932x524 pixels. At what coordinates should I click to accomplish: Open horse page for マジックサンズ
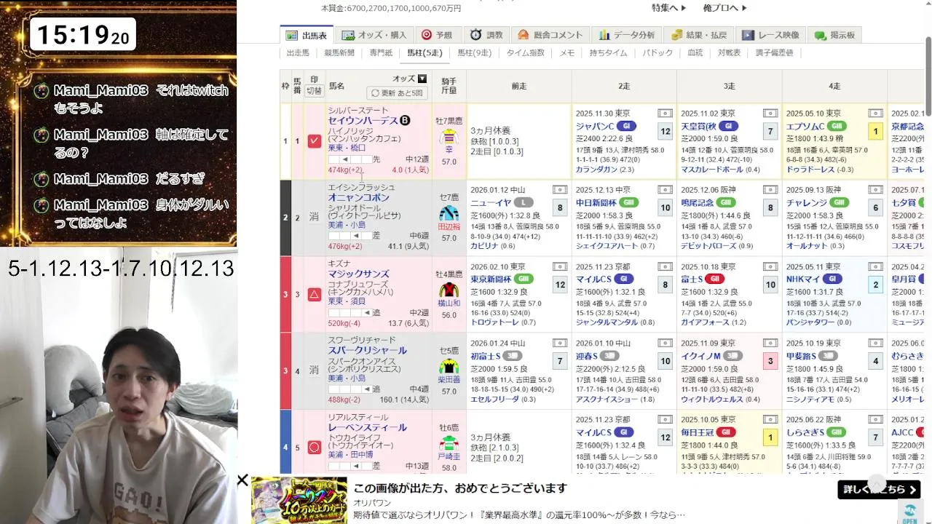[358, 274]
